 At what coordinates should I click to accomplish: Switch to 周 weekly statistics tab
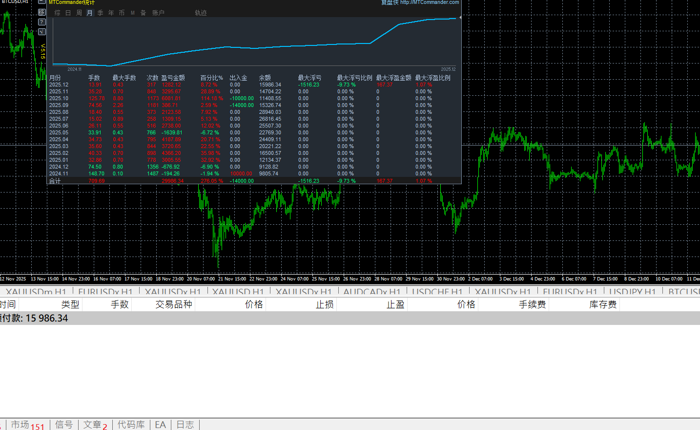(x=79, y=13)
